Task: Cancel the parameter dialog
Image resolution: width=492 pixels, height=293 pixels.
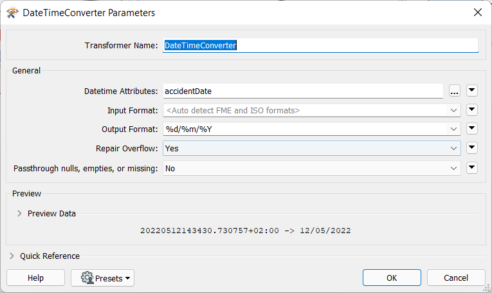Action: 455,278
